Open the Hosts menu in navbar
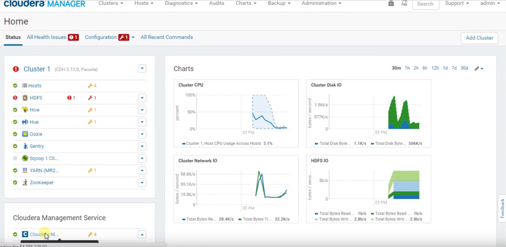This screenshot has width=506, height=247. (144, 3)
